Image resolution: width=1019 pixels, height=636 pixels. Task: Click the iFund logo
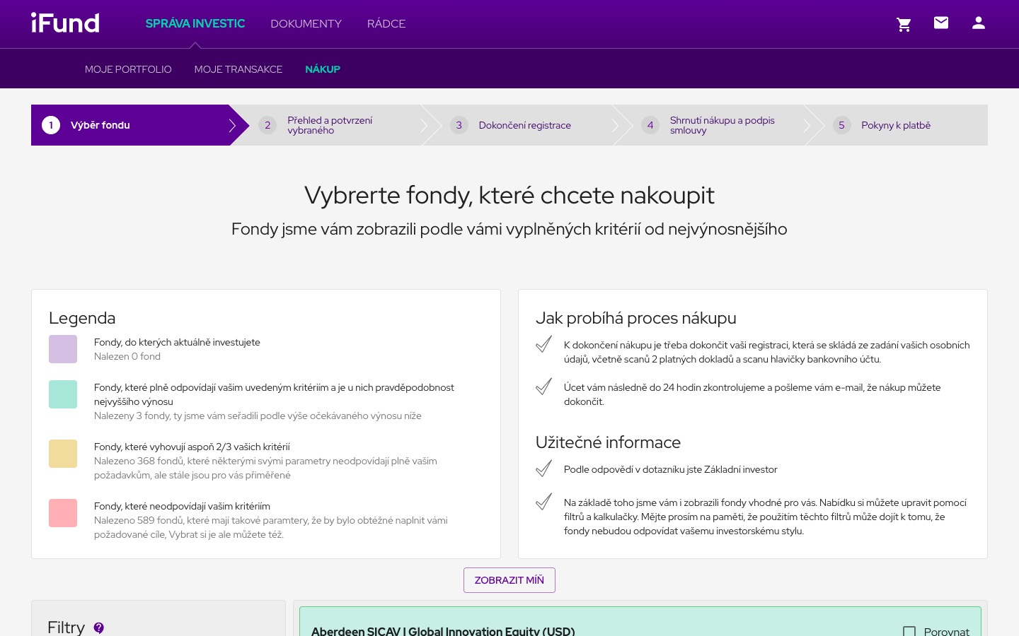coord(65,23)
